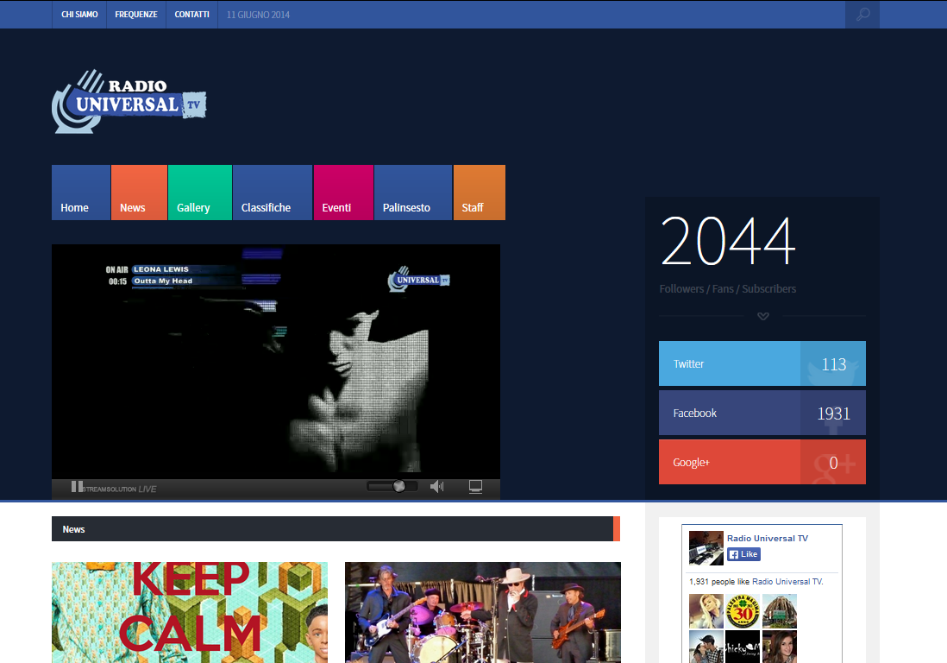Open the Google+ subscribers tile
This screenshot has height=663, width=947.
(762, 462)
